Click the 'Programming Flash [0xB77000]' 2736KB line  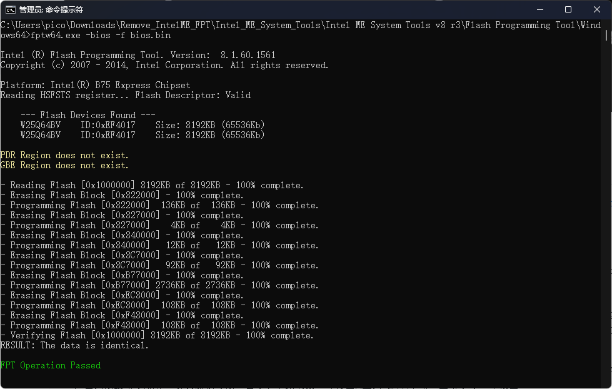159,285
